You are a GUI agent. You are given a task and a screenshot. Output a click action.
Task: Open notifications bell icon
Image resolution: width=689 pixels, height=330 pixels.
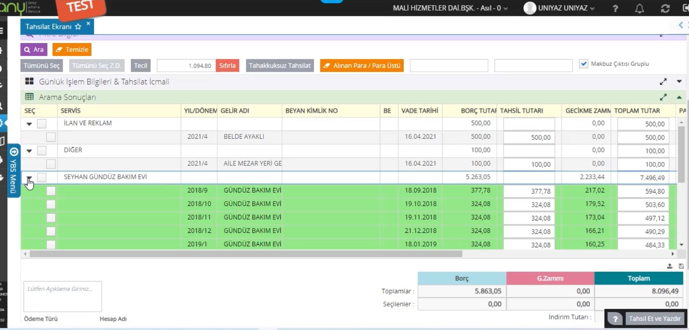pos(640,8)
